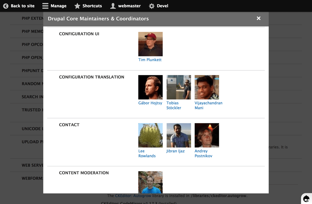
Task: Click Jibran Ijaz's avatar photo
Action: [179, 135]
